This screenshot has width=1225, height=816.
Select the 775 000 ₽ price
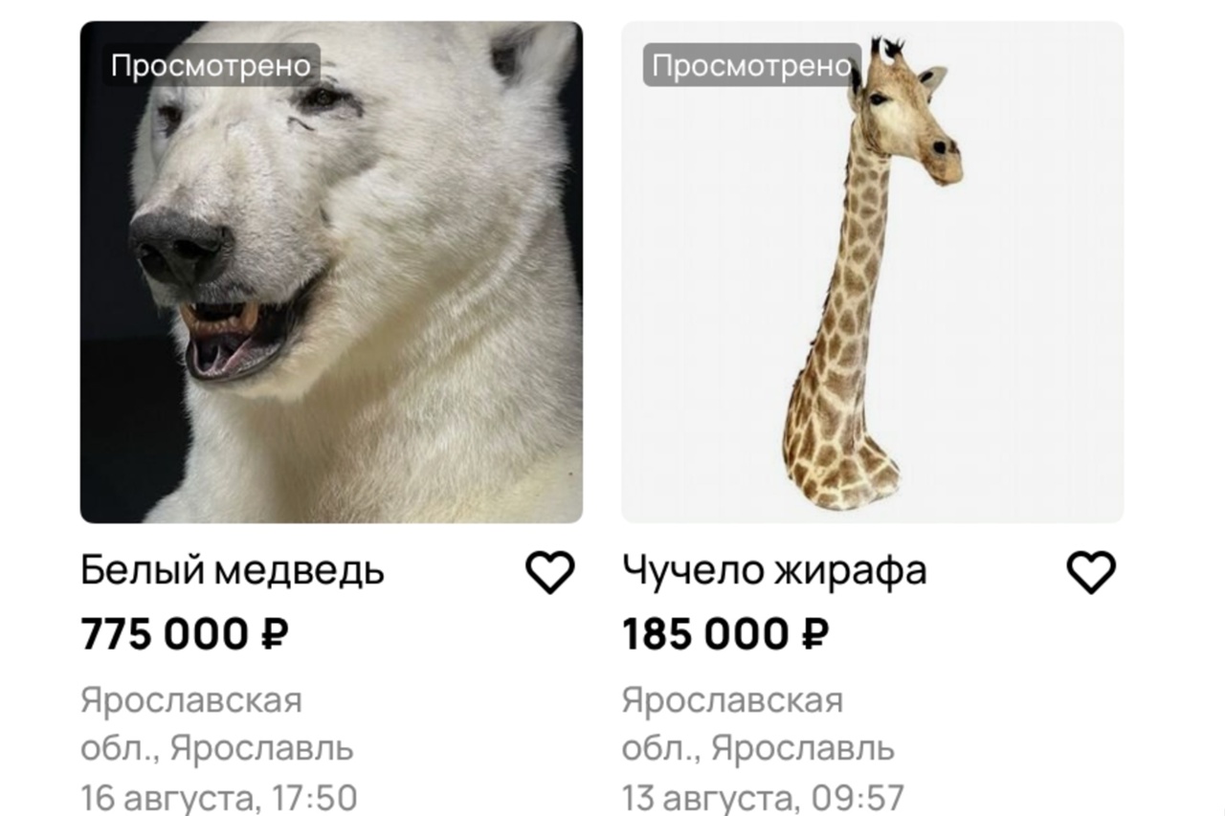click(x=185, y=634)
